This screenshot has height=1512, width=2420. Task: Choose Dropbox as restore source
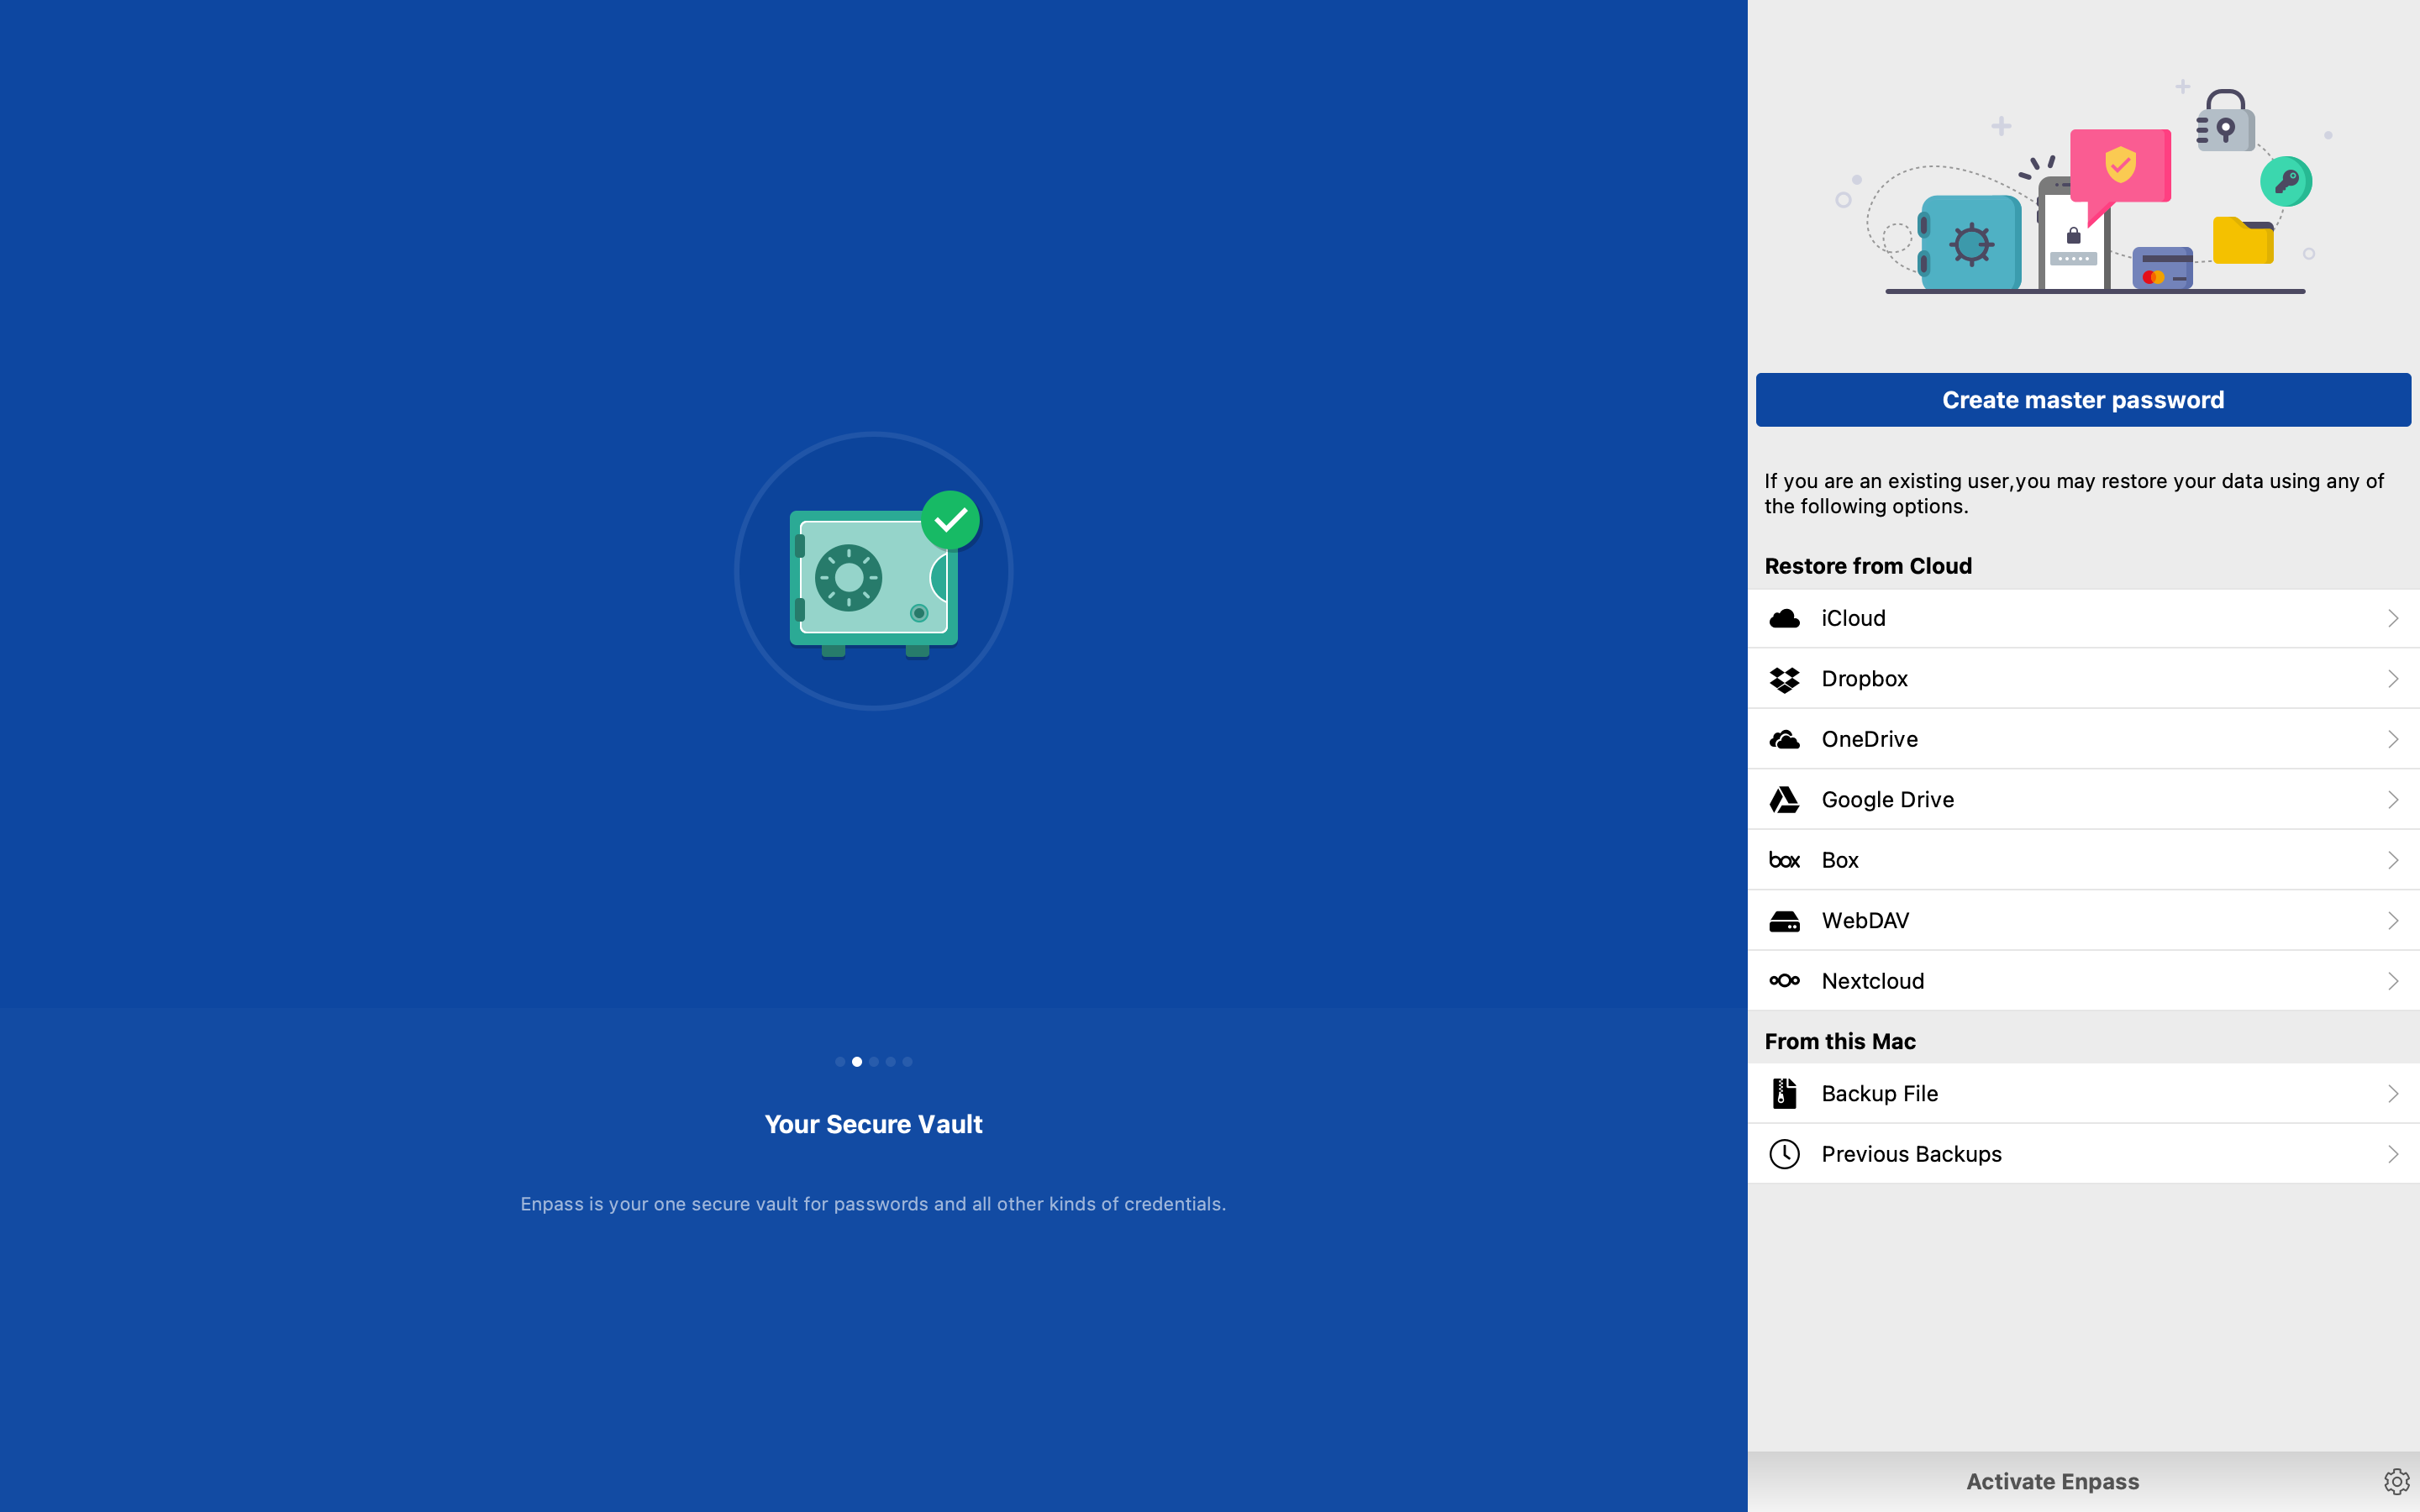pyautogui.click(x=1864, y=679)
